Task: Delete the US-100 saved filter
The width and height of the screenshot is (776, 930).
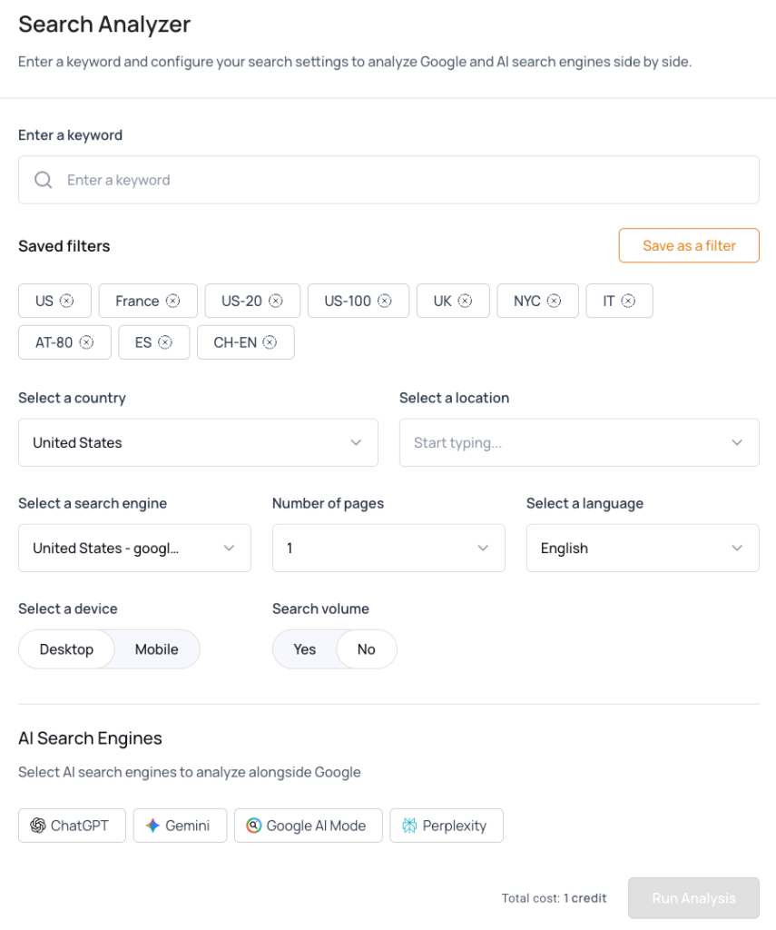Action: [x=385, y=301]
